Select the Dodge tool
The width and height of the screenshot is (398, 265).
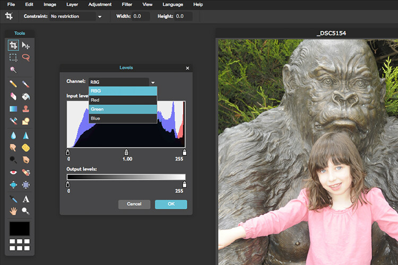[13, 160]
